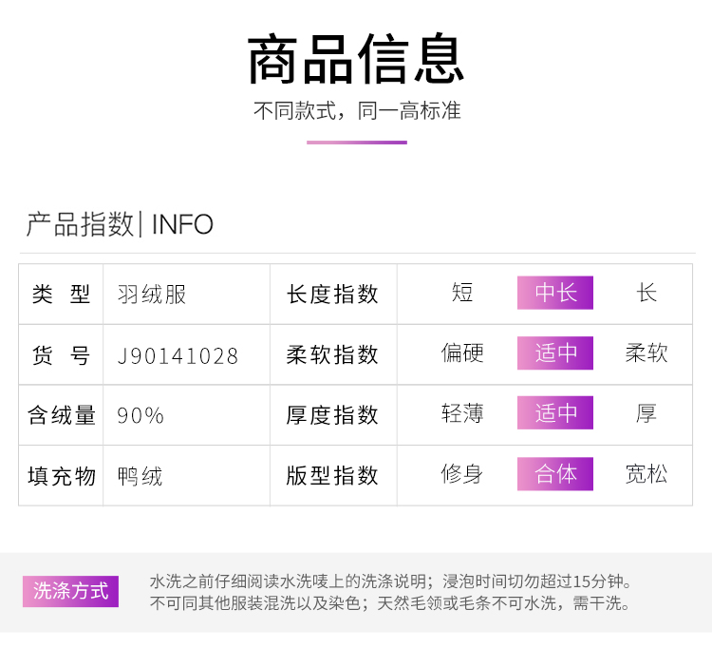Viewport: 712px width, 667px height.
Task: Click the 商品信息 main heading
Action: click(356, 59)
